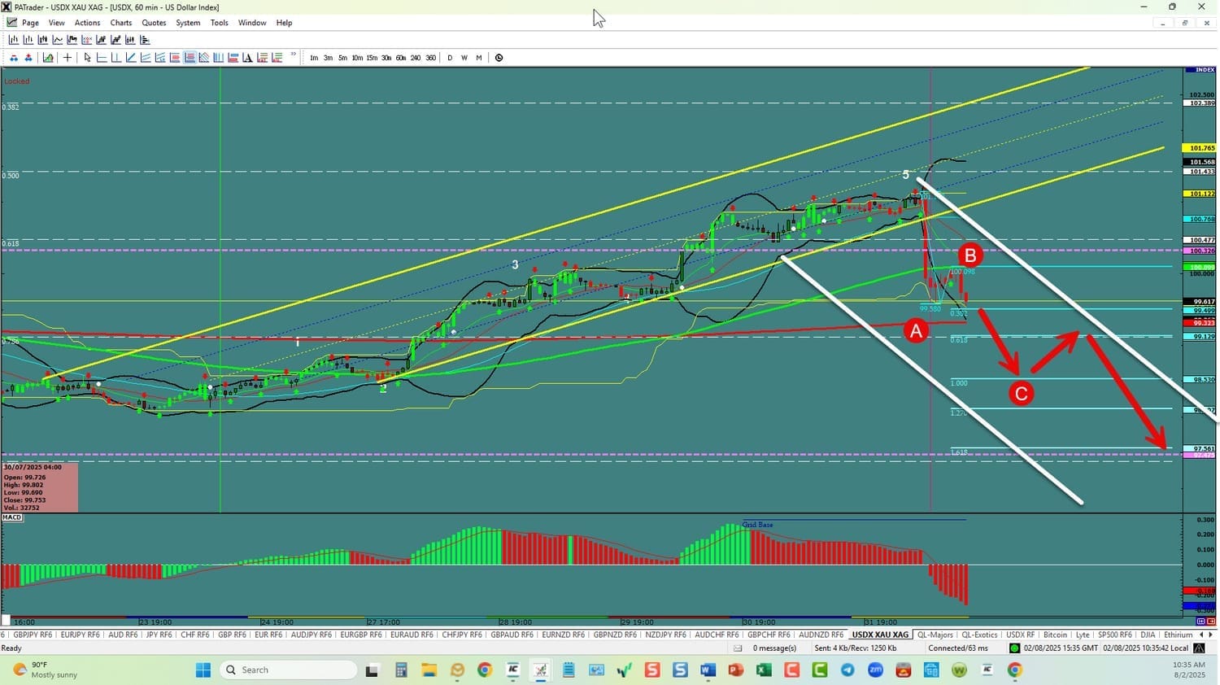Open the weather widget showing 90°F
The image size is (1220, 685).
(46, 670)
